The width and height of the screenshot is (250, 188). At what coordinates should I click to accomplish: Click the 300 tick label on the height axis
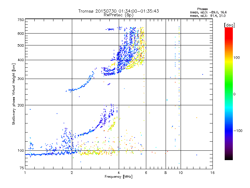[x=21, y=79]
